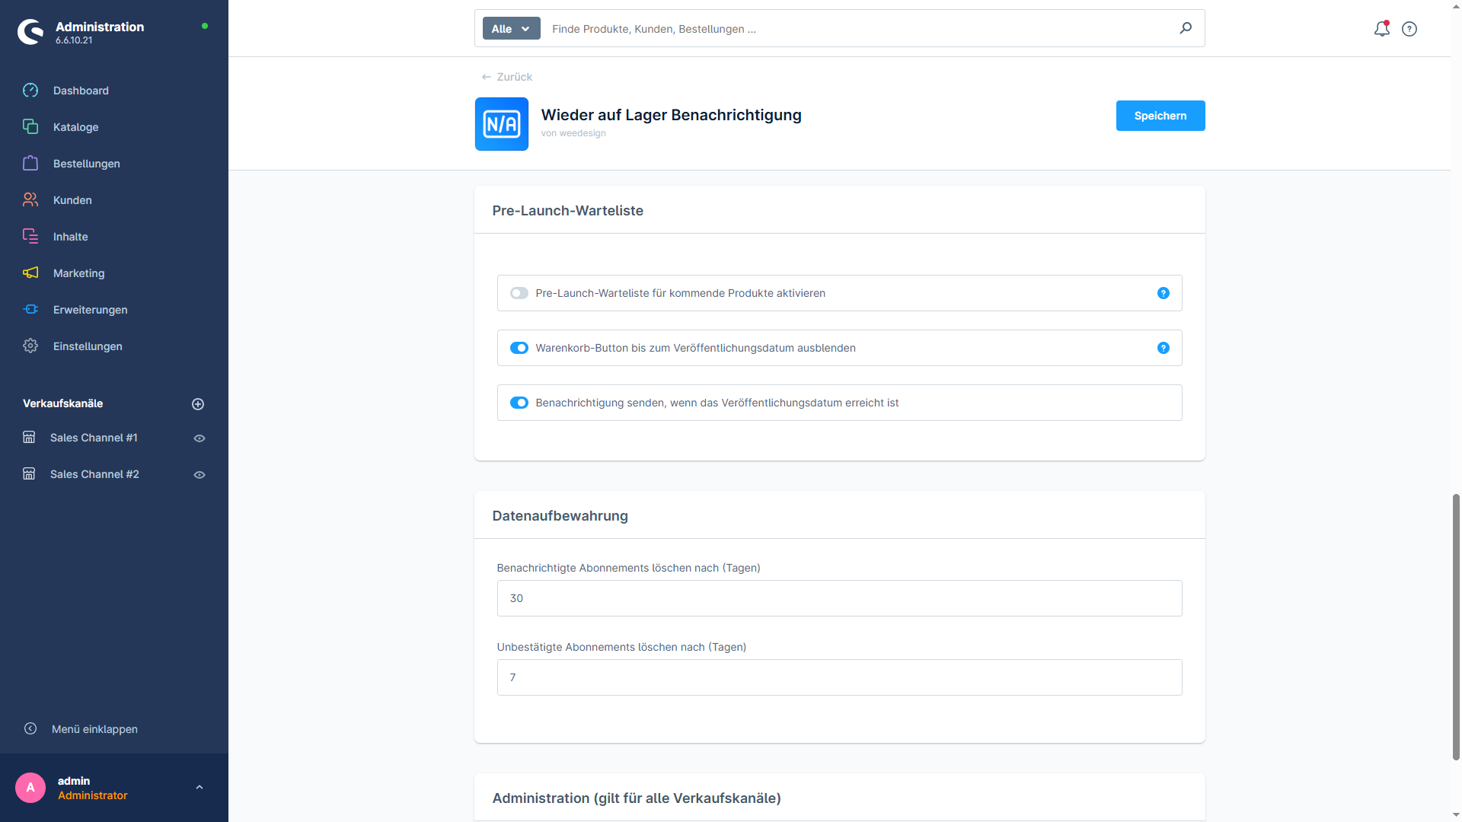1462x822 pixels.
Task: Click the search magnifier icon
Action: pyautogui.click(x=1186, y=28)
